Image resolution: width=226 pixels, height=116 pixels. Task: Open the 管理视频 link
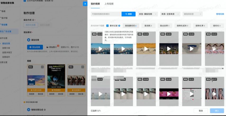coord(220,14)
